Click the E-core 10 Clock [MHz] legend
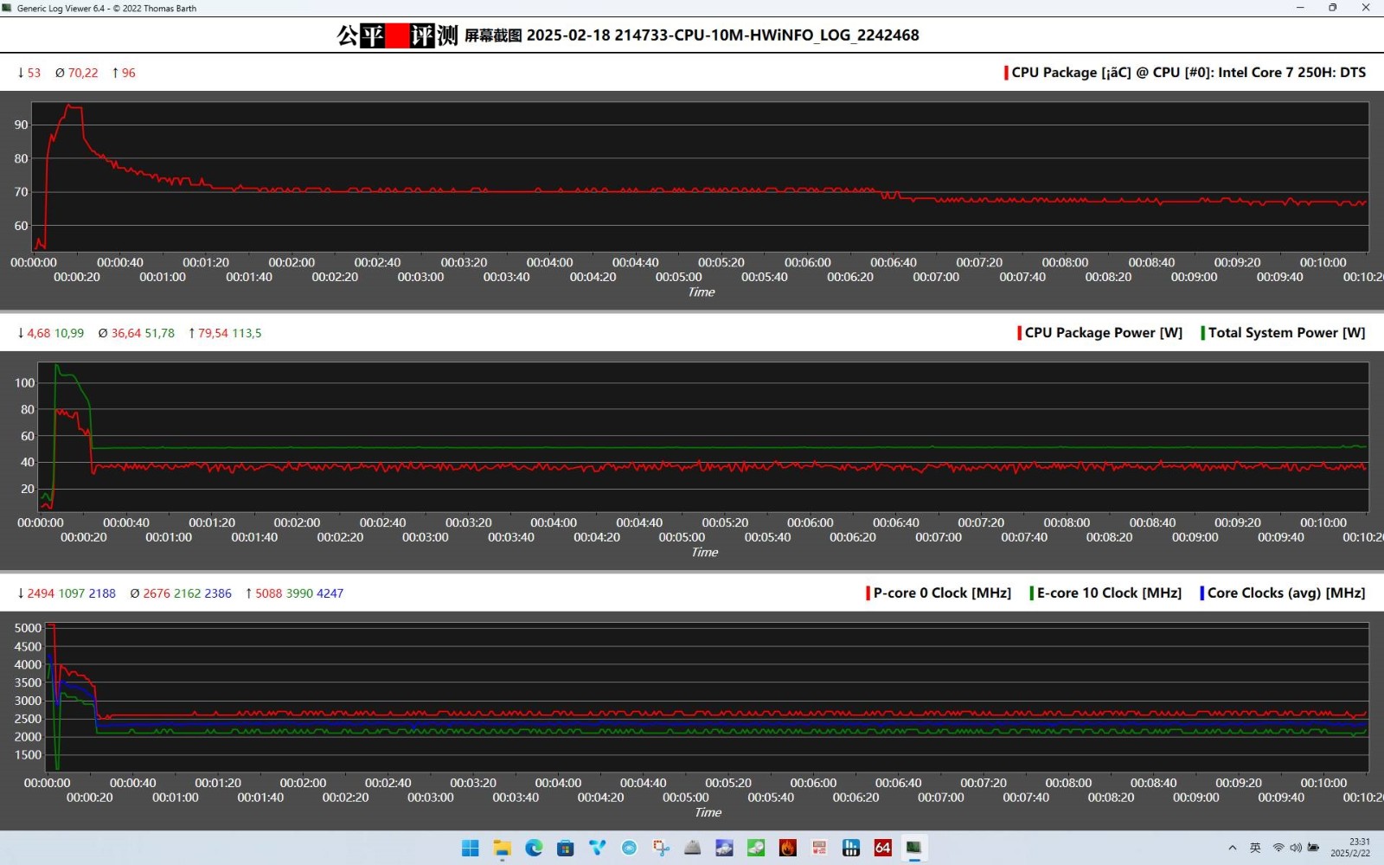Image resolution: width=1384 pixels, height=865 pixels. click(1109, 593)
